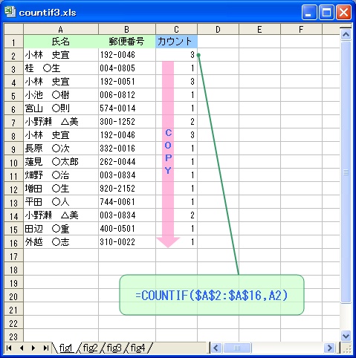Click count cell C2 showing 3
Screen dimensions: 356x358
pos(176,55)
